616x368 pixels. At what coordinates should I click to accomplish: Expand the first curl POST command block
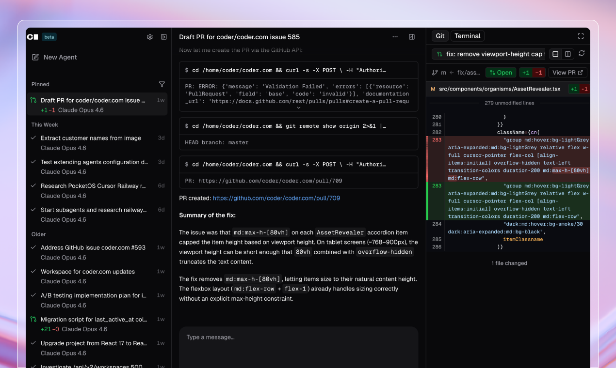[x=298, y=70]
